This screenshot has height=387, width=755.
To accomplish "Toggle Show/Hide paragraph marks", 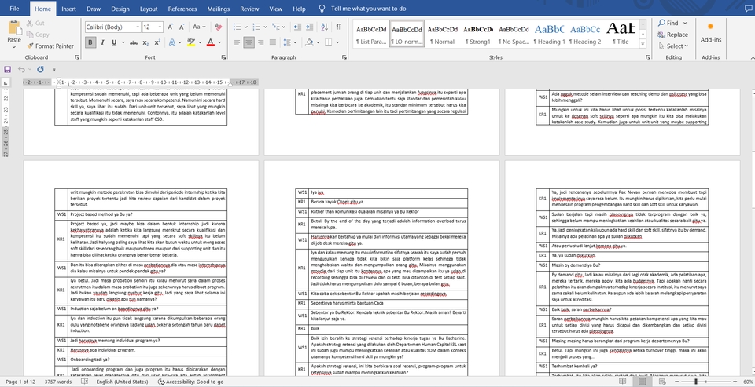I will coord(338,27).
